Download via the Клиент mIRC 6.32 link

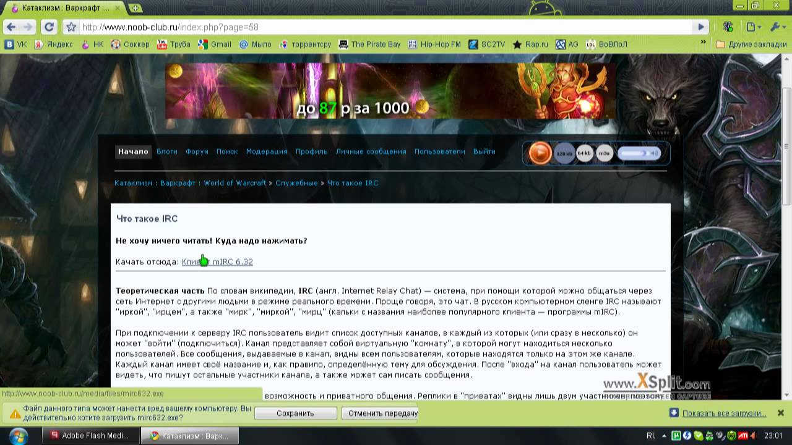[x=217, y=262]
